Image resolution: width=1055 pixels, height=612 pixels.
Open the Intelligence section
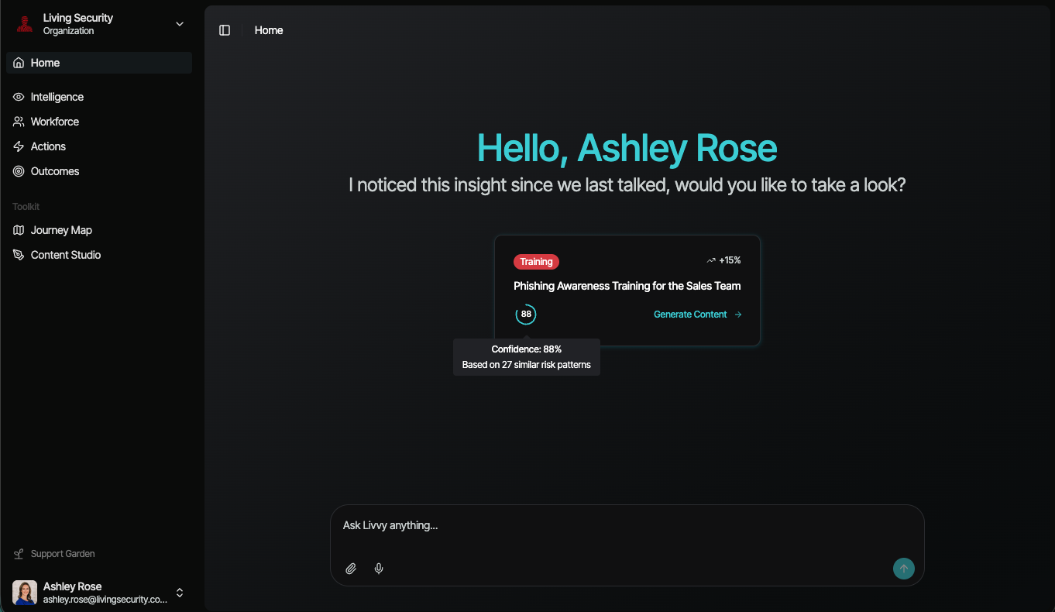(x=57, y=97)
